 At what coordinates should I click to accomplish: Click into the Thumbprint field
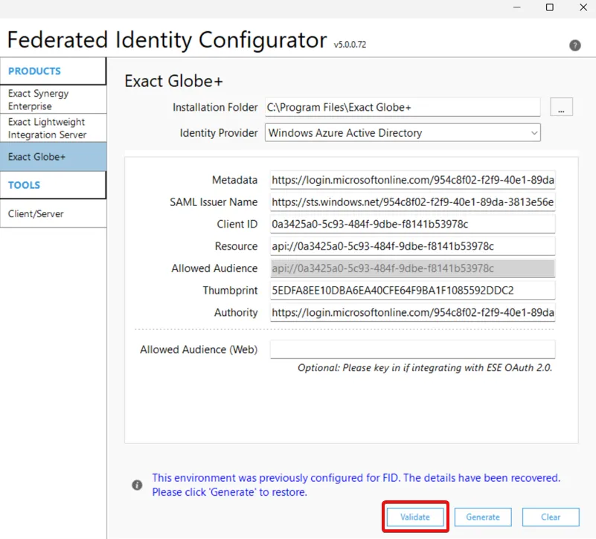point(412,290)
